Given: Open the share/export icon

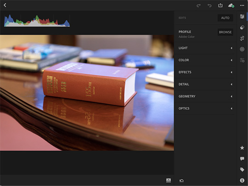Looking at the screenshot, I should (220, 6).
